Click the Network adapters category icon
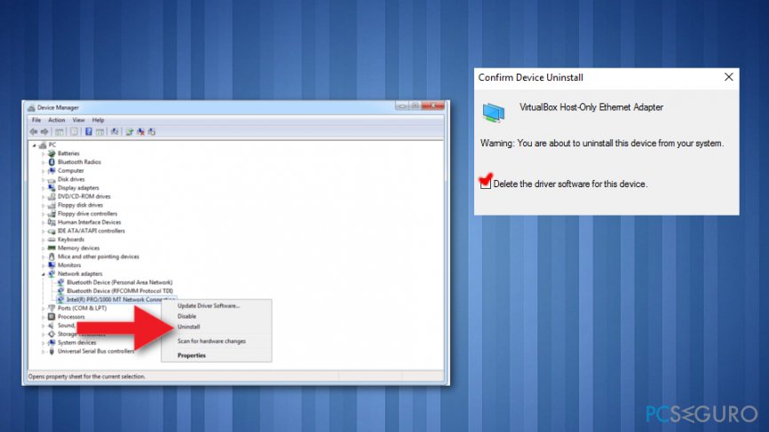This screenshot has width=769, height=432. (52, 274)
